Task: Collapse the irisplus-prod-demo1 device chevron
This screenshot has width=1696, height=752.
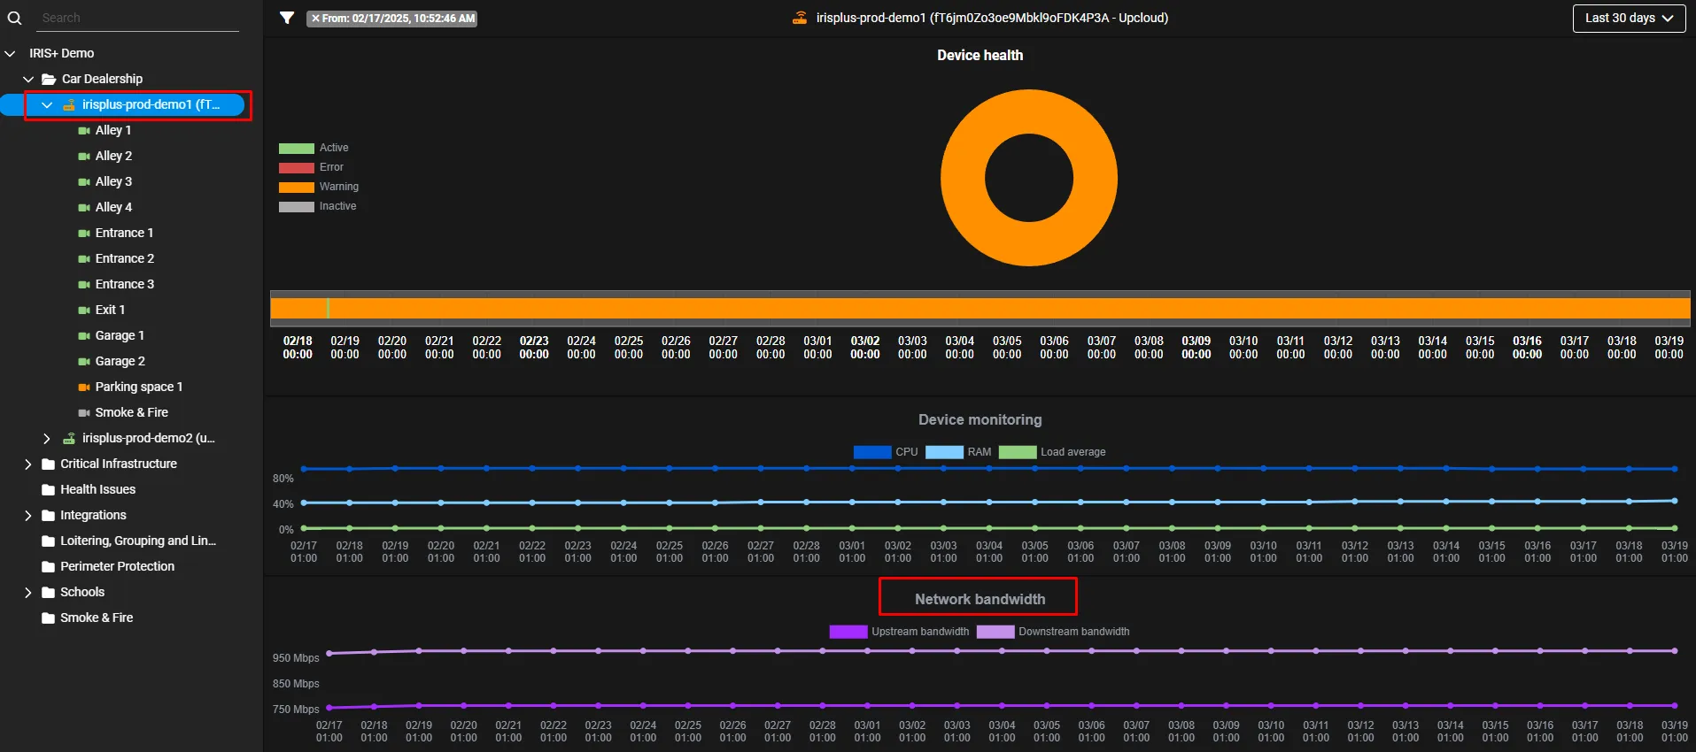Action: click(47, 104)
